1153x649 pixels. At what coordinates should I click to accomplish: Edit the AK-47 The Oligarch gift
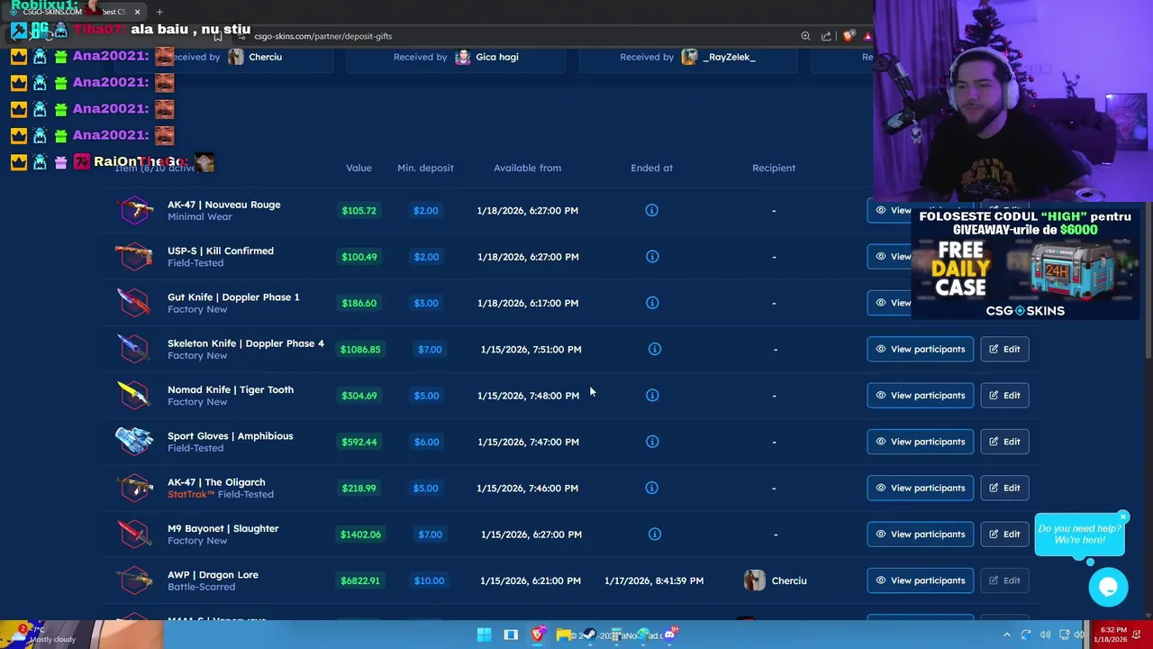[1004, 488]
